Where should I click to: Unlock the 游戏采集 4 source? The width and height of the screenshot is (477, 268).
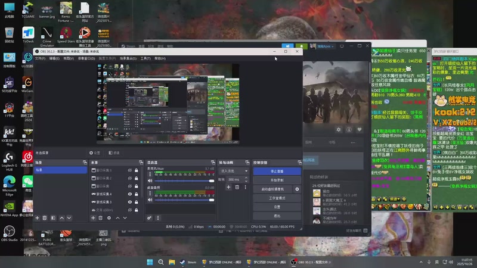point(137,194)
